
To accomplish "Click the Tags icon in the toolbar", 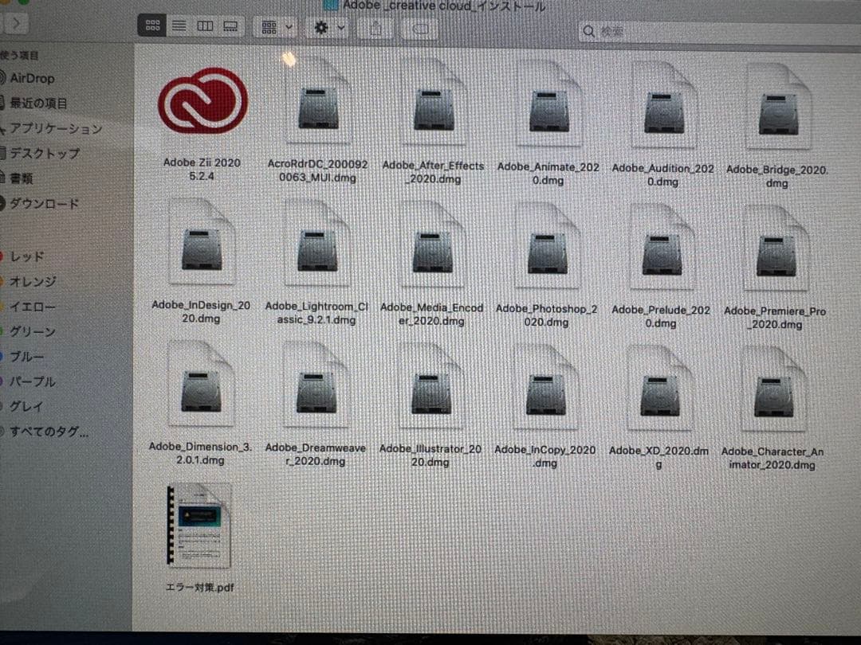I will point(420,27).
